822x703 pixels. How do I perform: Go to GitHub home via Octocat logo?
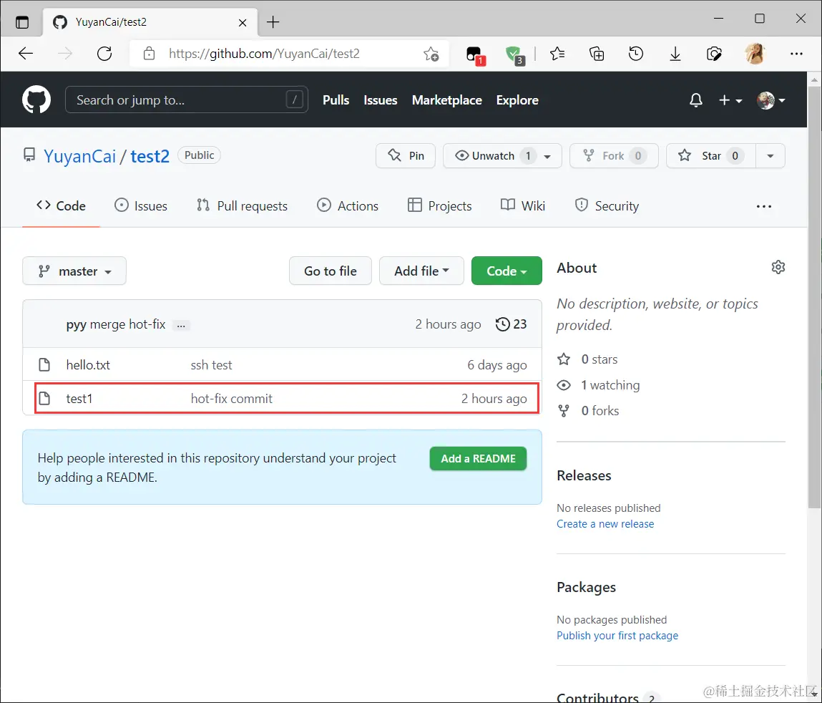pos(36,100)
